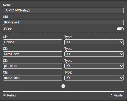Image resolution: width=127 pixels, height=101 pixels.
Task: Expand the Type select for mezz clem
Action: point(94,78)
